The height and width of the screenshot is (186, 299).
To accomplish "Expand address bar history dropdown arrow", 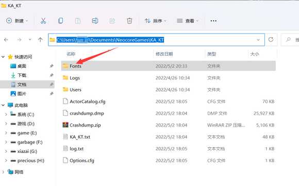I will tap(258, 40).
